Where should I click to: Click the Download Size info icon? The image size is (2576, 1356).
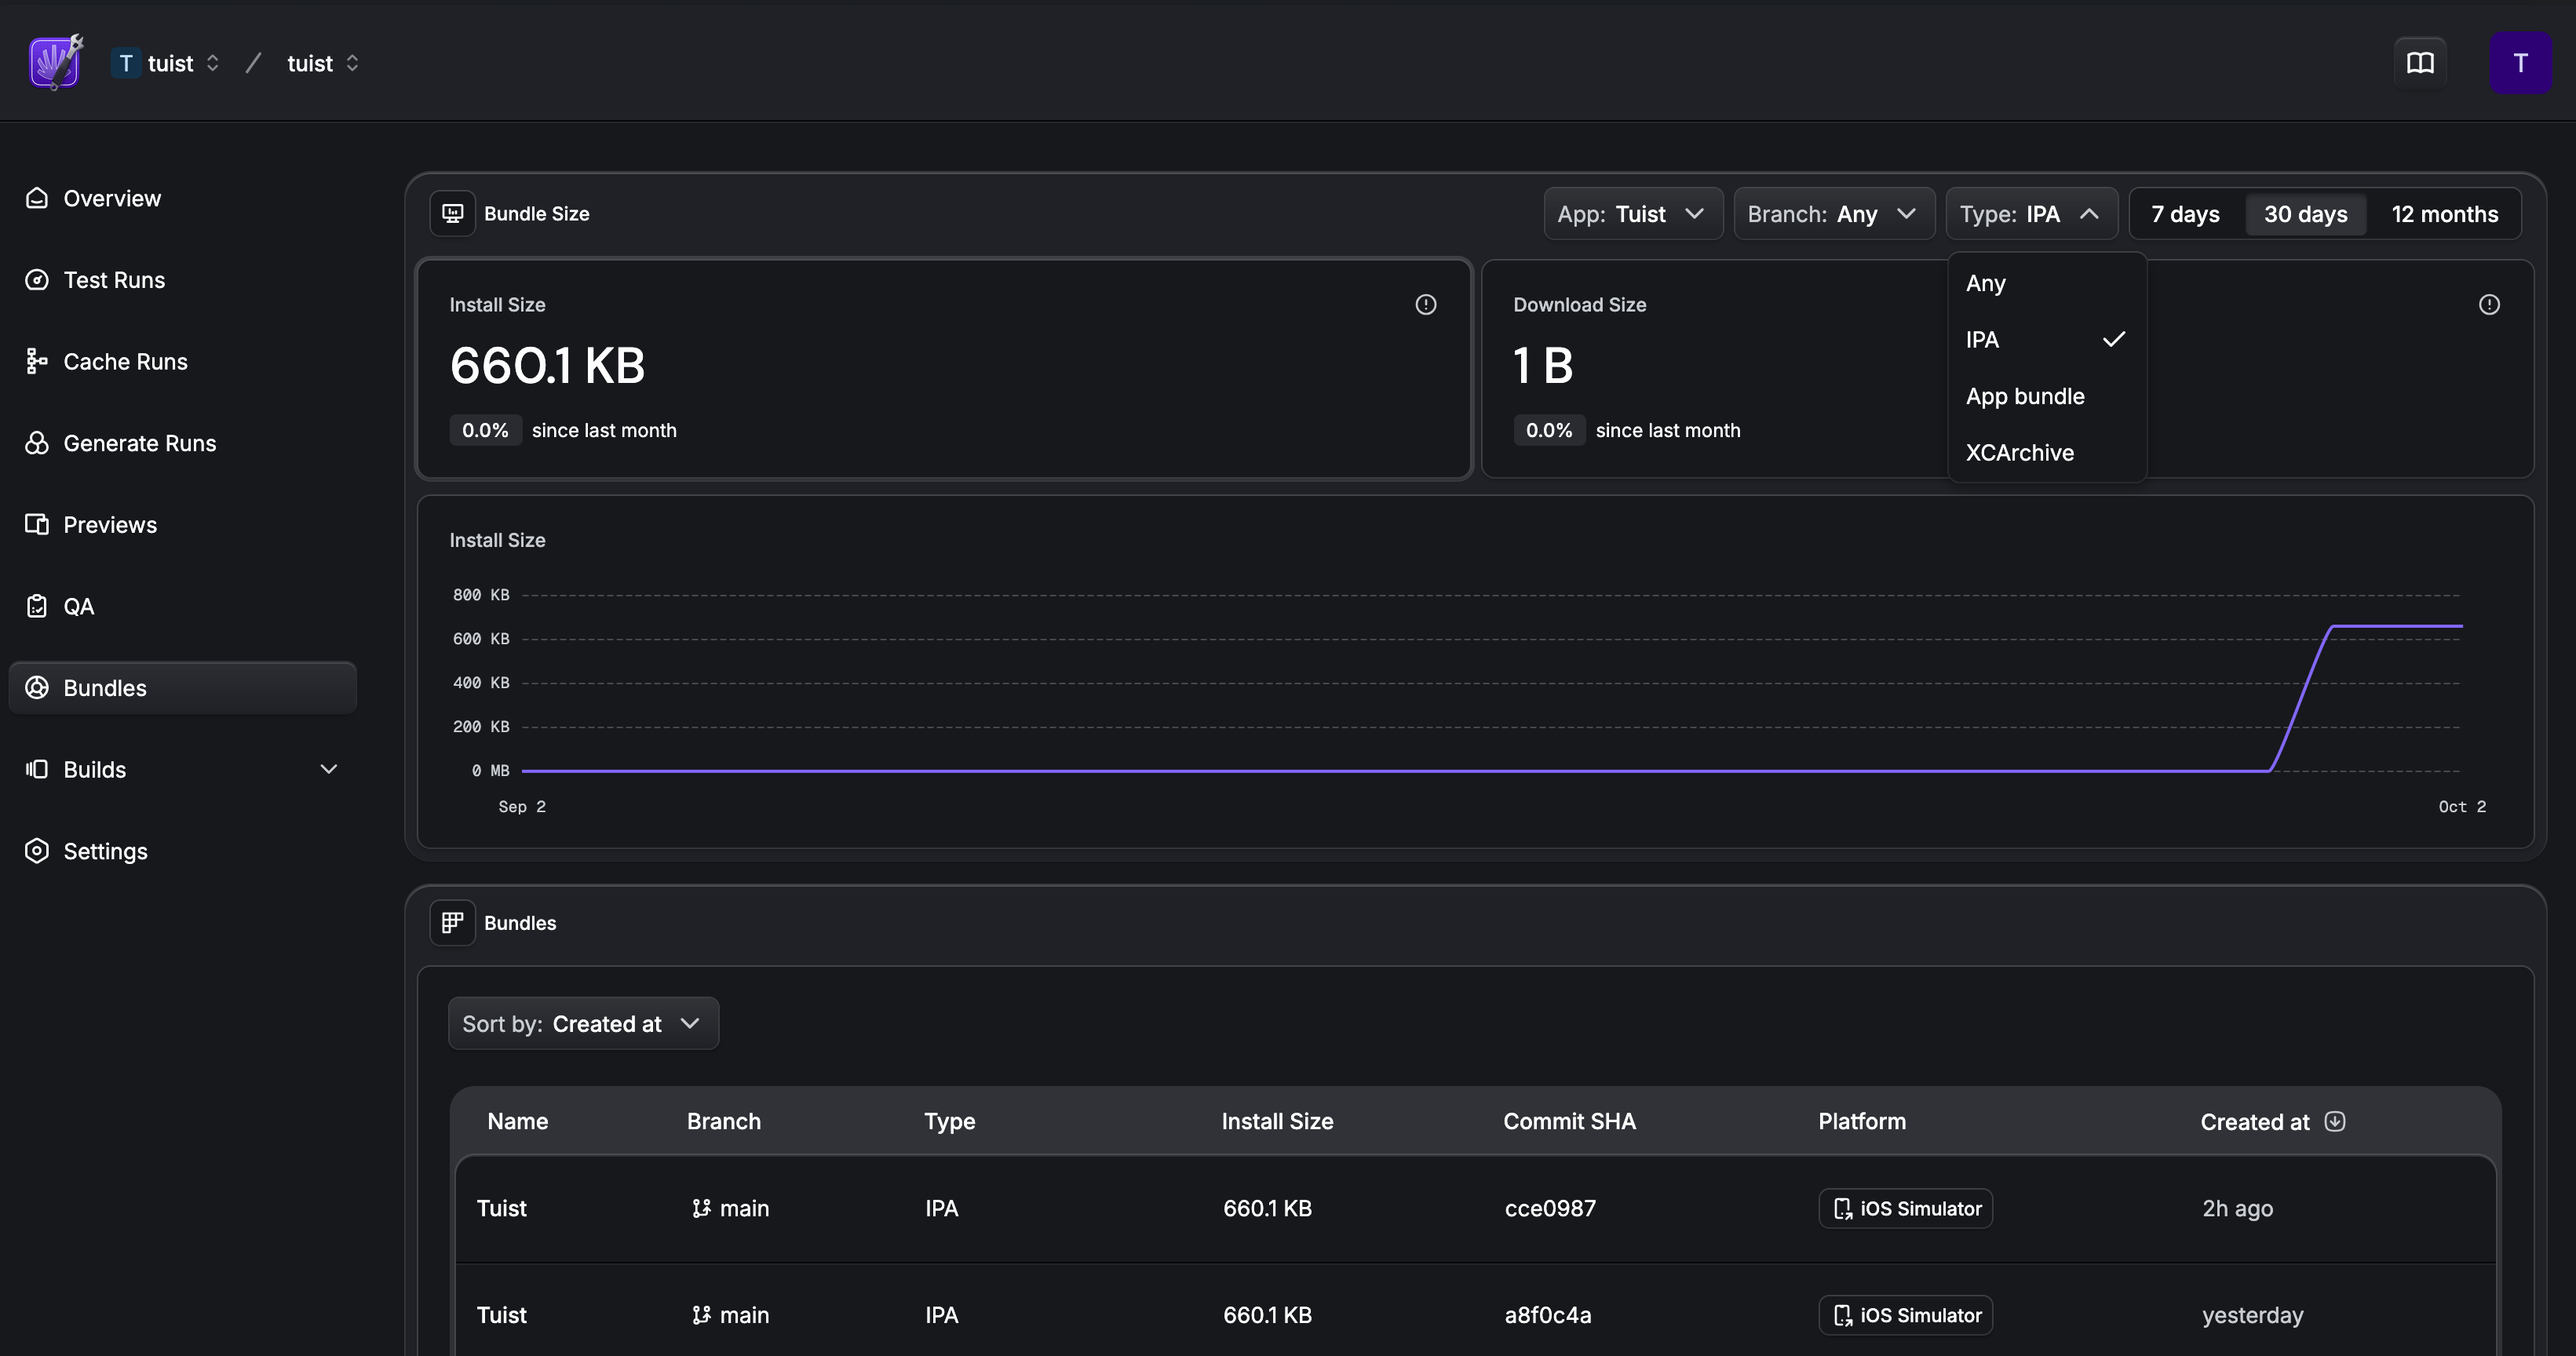[x=2489, y=304]
